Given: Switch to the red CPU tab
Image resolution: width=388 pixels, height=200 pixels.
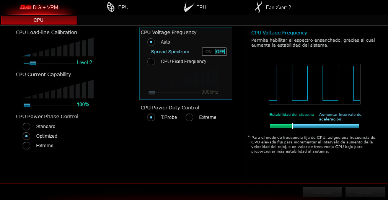Looking at the screenshot, I should 39,20.
